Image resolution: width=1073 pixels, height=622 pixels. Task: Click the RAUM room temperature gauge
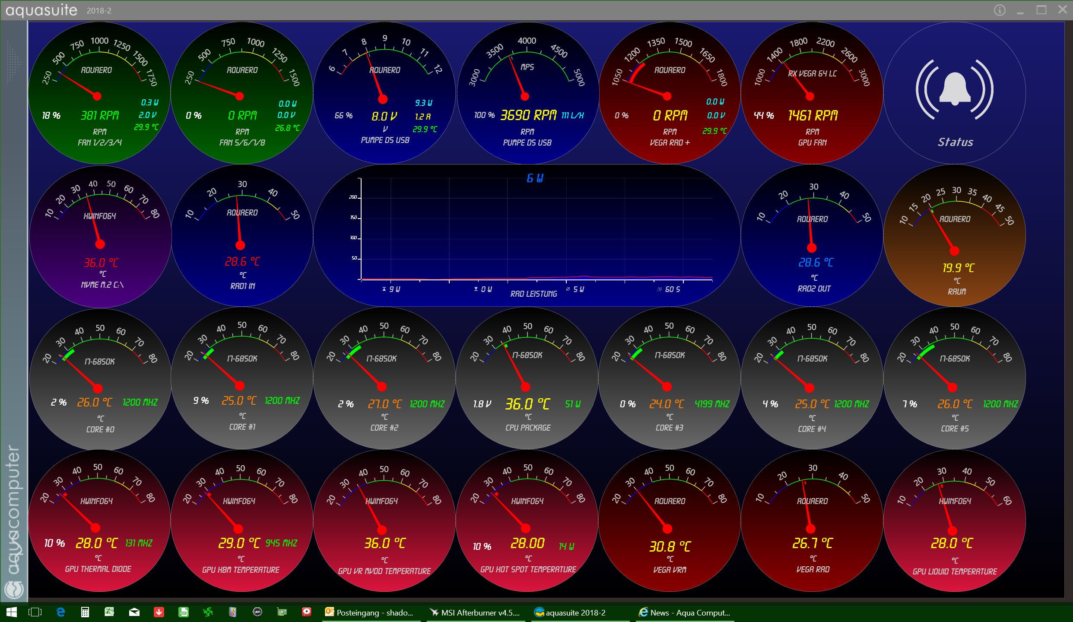coord(955,236)
